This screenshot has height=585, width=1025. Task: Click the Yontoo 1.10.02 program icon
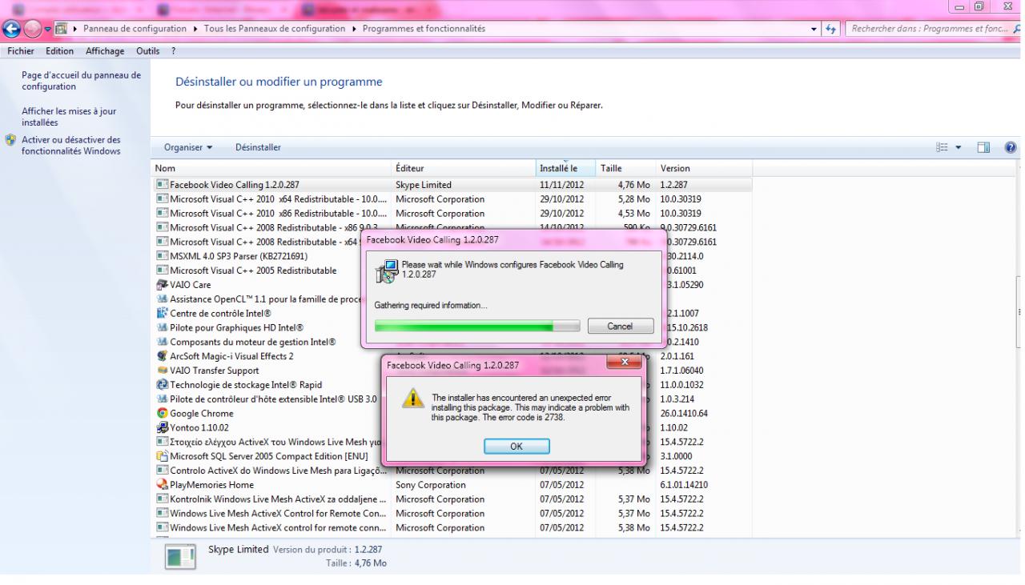[163, 428]
